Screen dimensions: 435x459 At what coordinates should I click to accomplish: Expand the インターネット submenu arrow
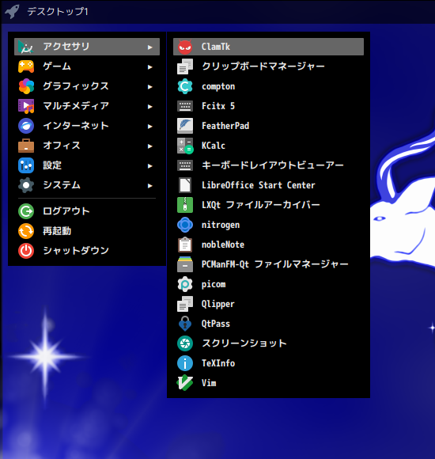150,127
